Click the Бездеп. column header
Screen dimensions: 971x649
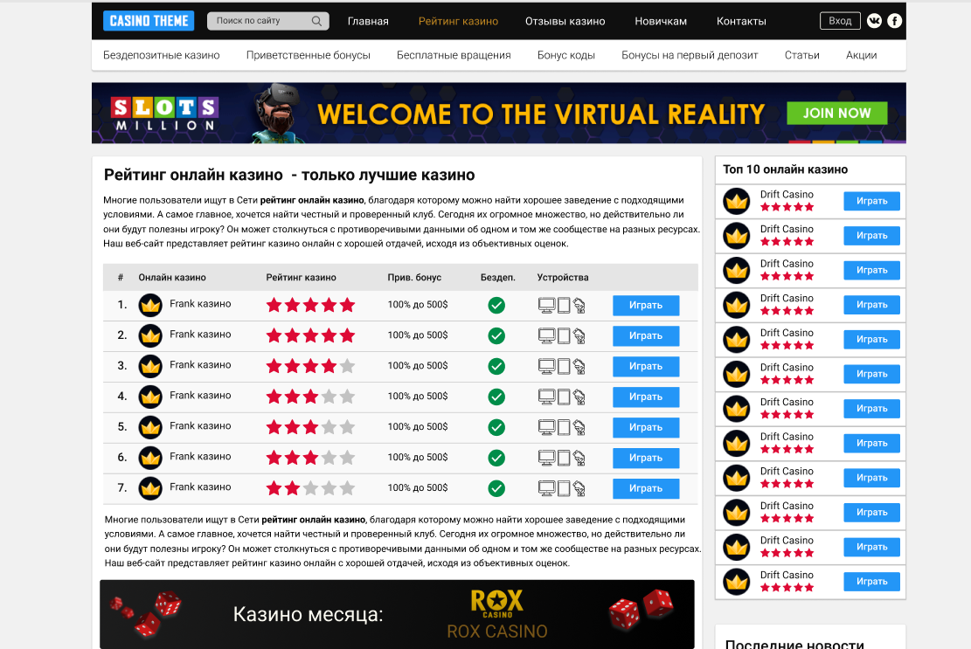pyautogui.click(x=498, y=278)
